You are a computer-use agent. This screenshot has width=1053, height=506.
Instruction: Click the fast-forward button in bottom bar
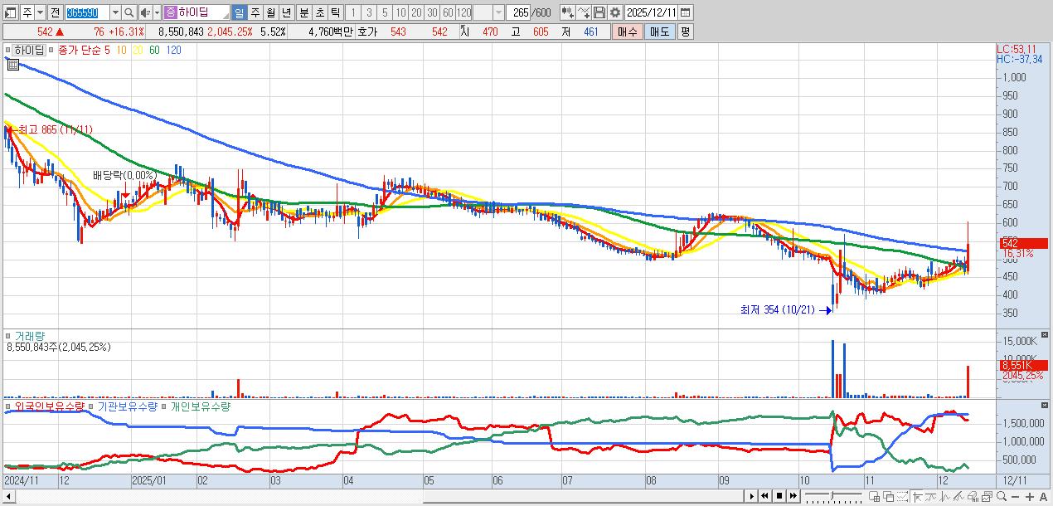[x=793, y=496]
